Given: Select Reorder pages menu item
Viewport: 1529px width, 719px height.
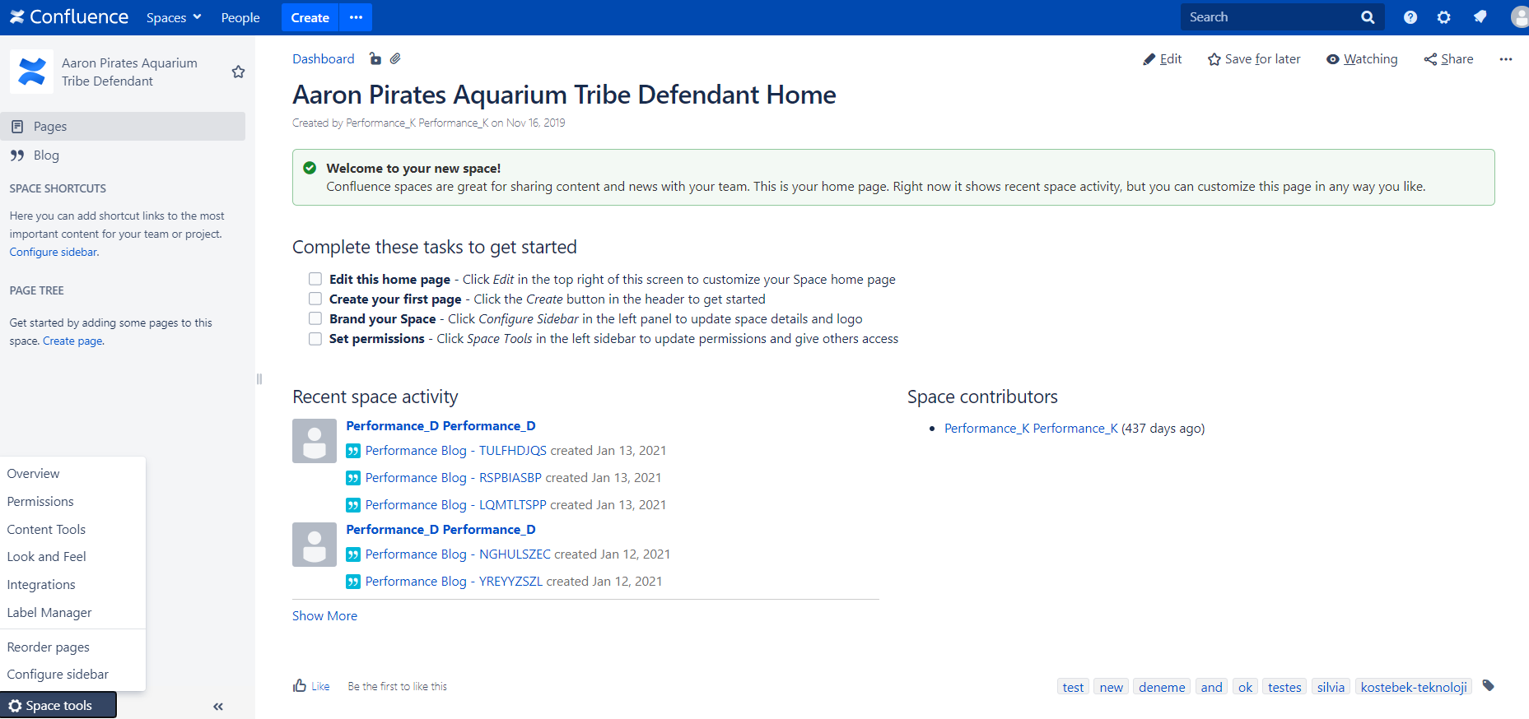Looking at the screenshot, I should point(73,647).
